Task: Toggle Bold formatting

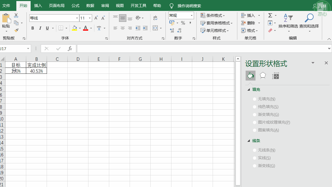Action: (x=33, y=28)
